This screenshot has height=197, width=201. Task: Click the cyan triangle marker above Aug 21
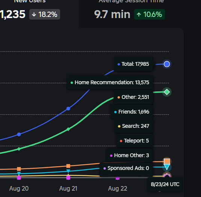click(68, 171)
